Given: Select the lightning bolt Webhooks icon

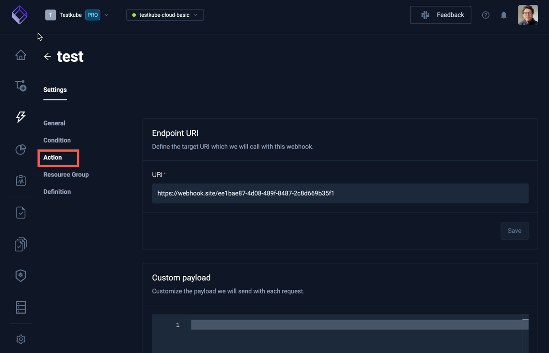Looking at the screenshot, I should click(21, 117).
